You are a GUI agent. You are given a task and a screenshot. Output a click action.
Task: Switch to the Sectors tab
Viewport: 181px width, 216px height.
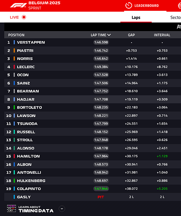click(175, 17)
